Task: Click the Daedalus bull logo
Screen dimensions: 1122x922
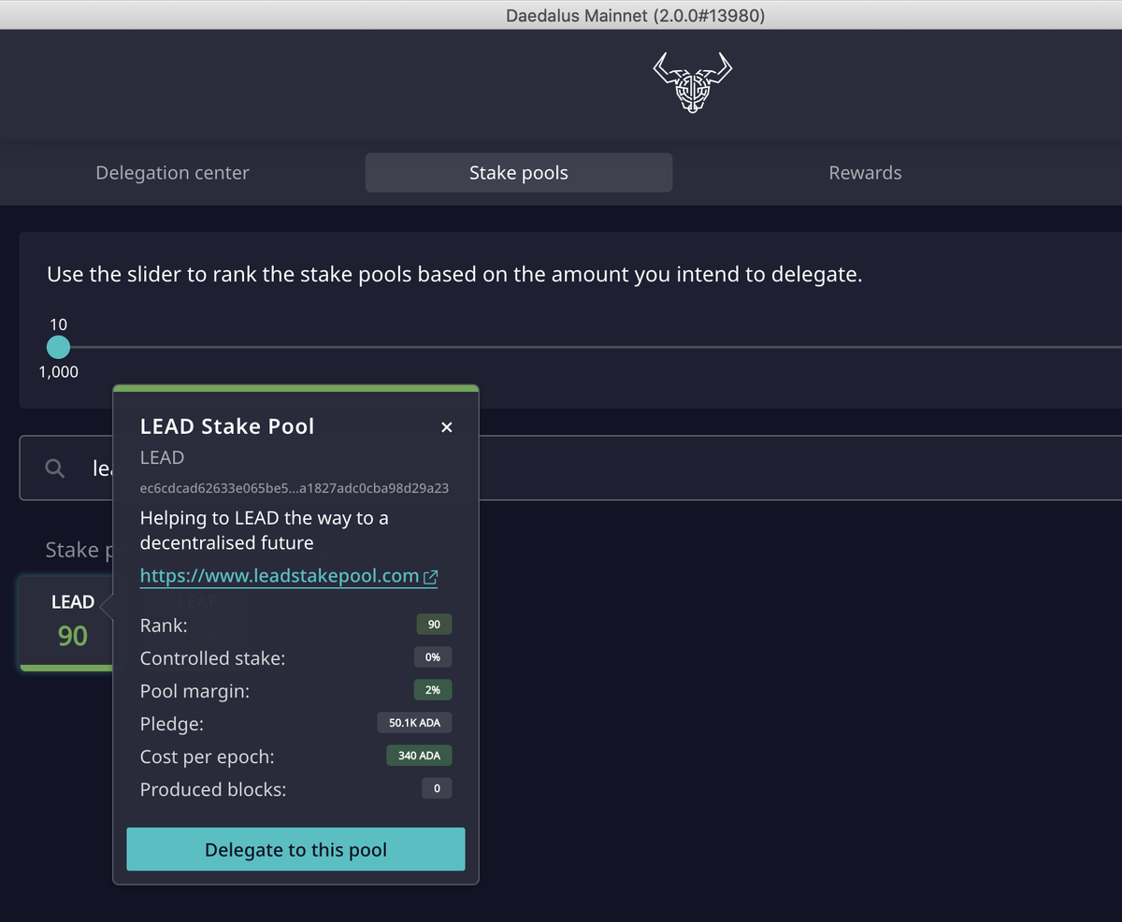Action: 691,82
